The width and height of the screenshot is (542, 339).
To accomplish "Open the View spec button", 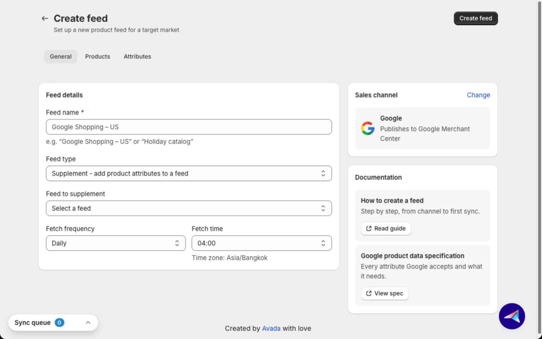I will pyautogui.click(x=385, y=293).
